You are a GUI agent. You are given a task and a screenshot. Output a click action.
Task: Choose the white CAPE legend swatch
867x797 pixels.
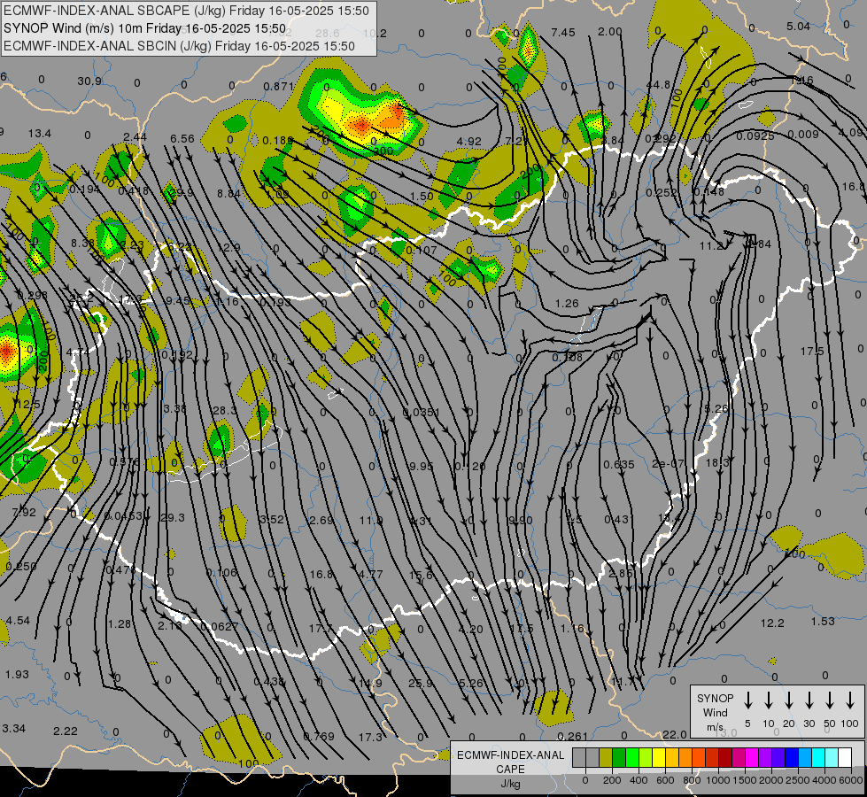(x=844, y=757)
